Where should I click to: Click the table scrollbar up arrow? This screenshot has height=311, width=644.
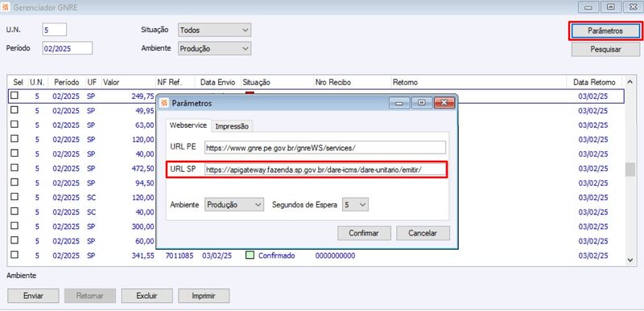[630, 82]
